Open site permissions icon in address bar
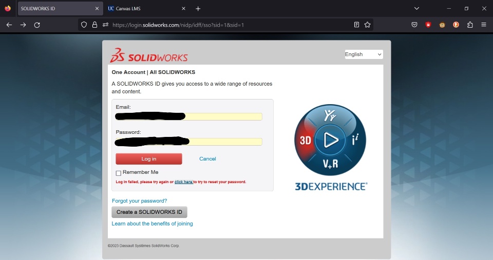Image resolution: width=493 pixels, height=260 pixels. pyautogui.click(x=106, y=25)
